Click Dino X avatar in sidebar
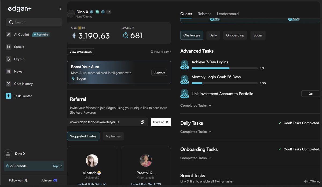 coord(8,154)
